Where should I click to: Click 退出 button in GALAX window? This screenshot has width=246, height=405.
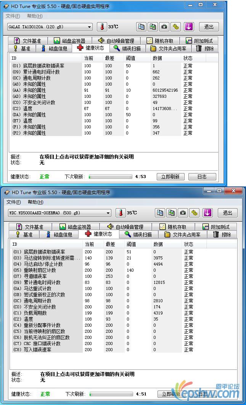point(209,27)
